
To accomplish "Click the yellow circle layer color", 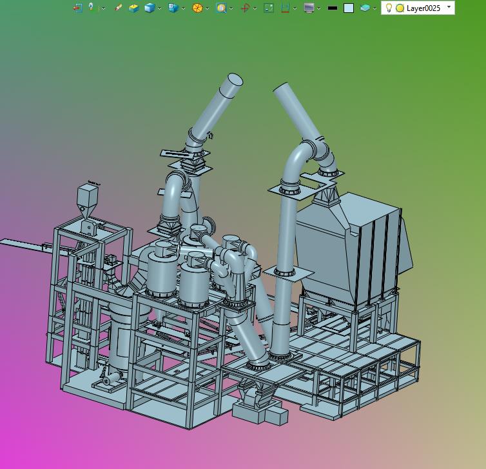I will tap(400, 8).
